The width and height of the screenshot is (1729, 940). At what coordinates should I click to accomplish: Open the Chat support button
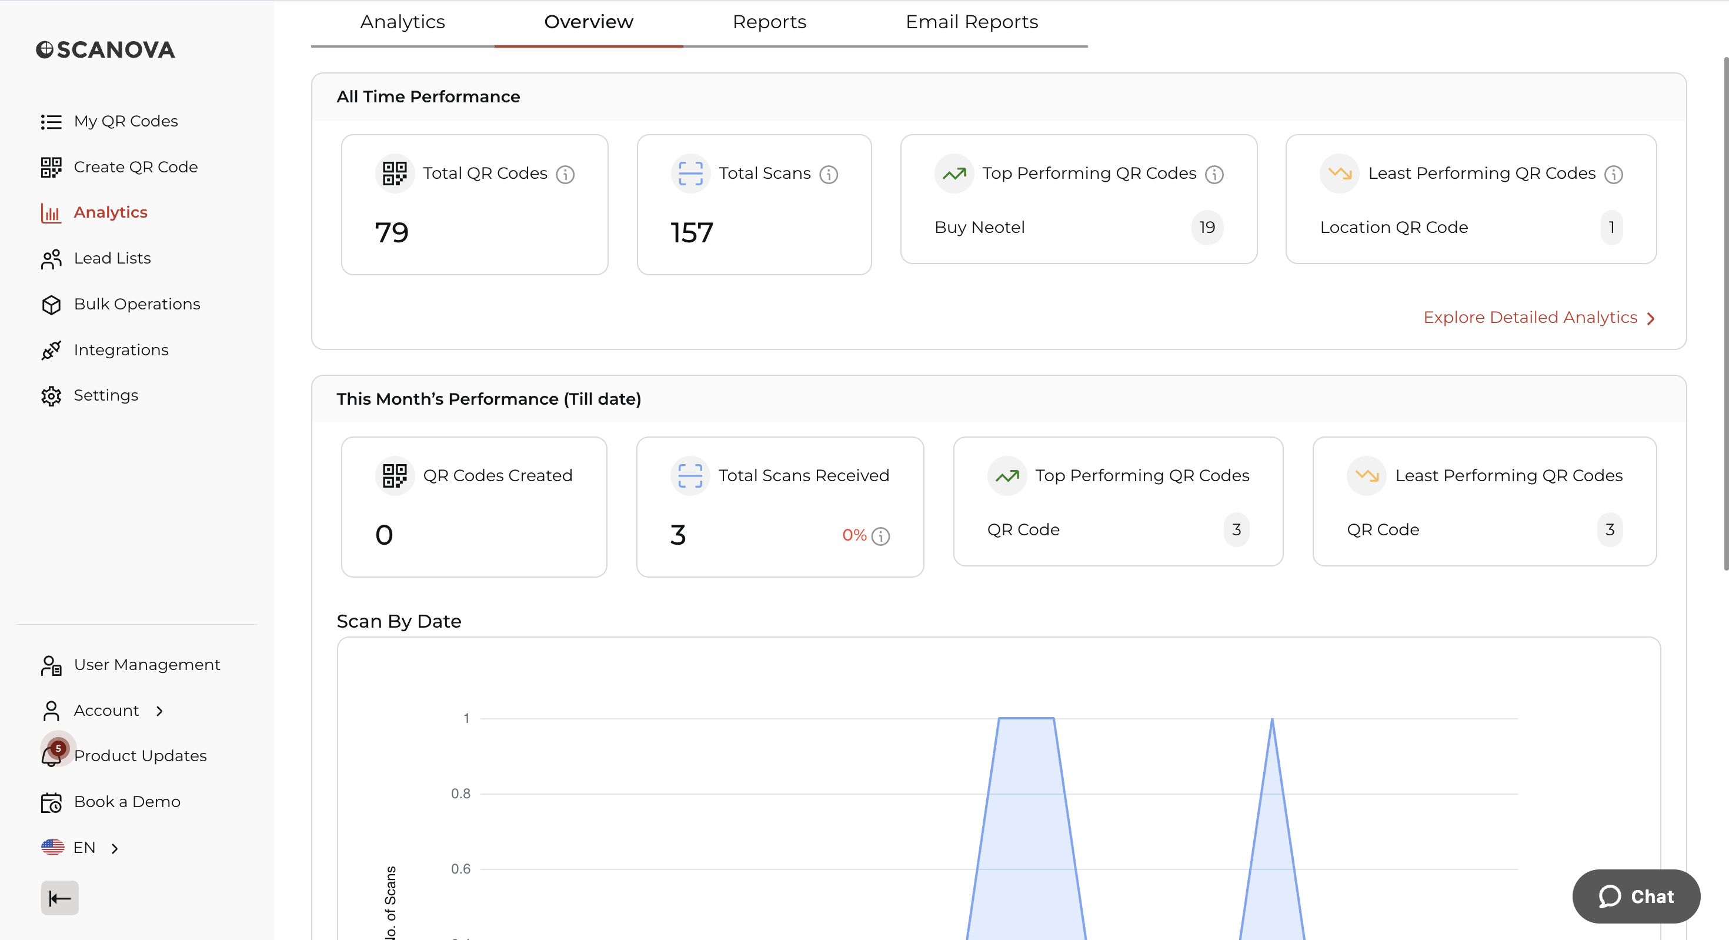click(x=1636, y=896)
